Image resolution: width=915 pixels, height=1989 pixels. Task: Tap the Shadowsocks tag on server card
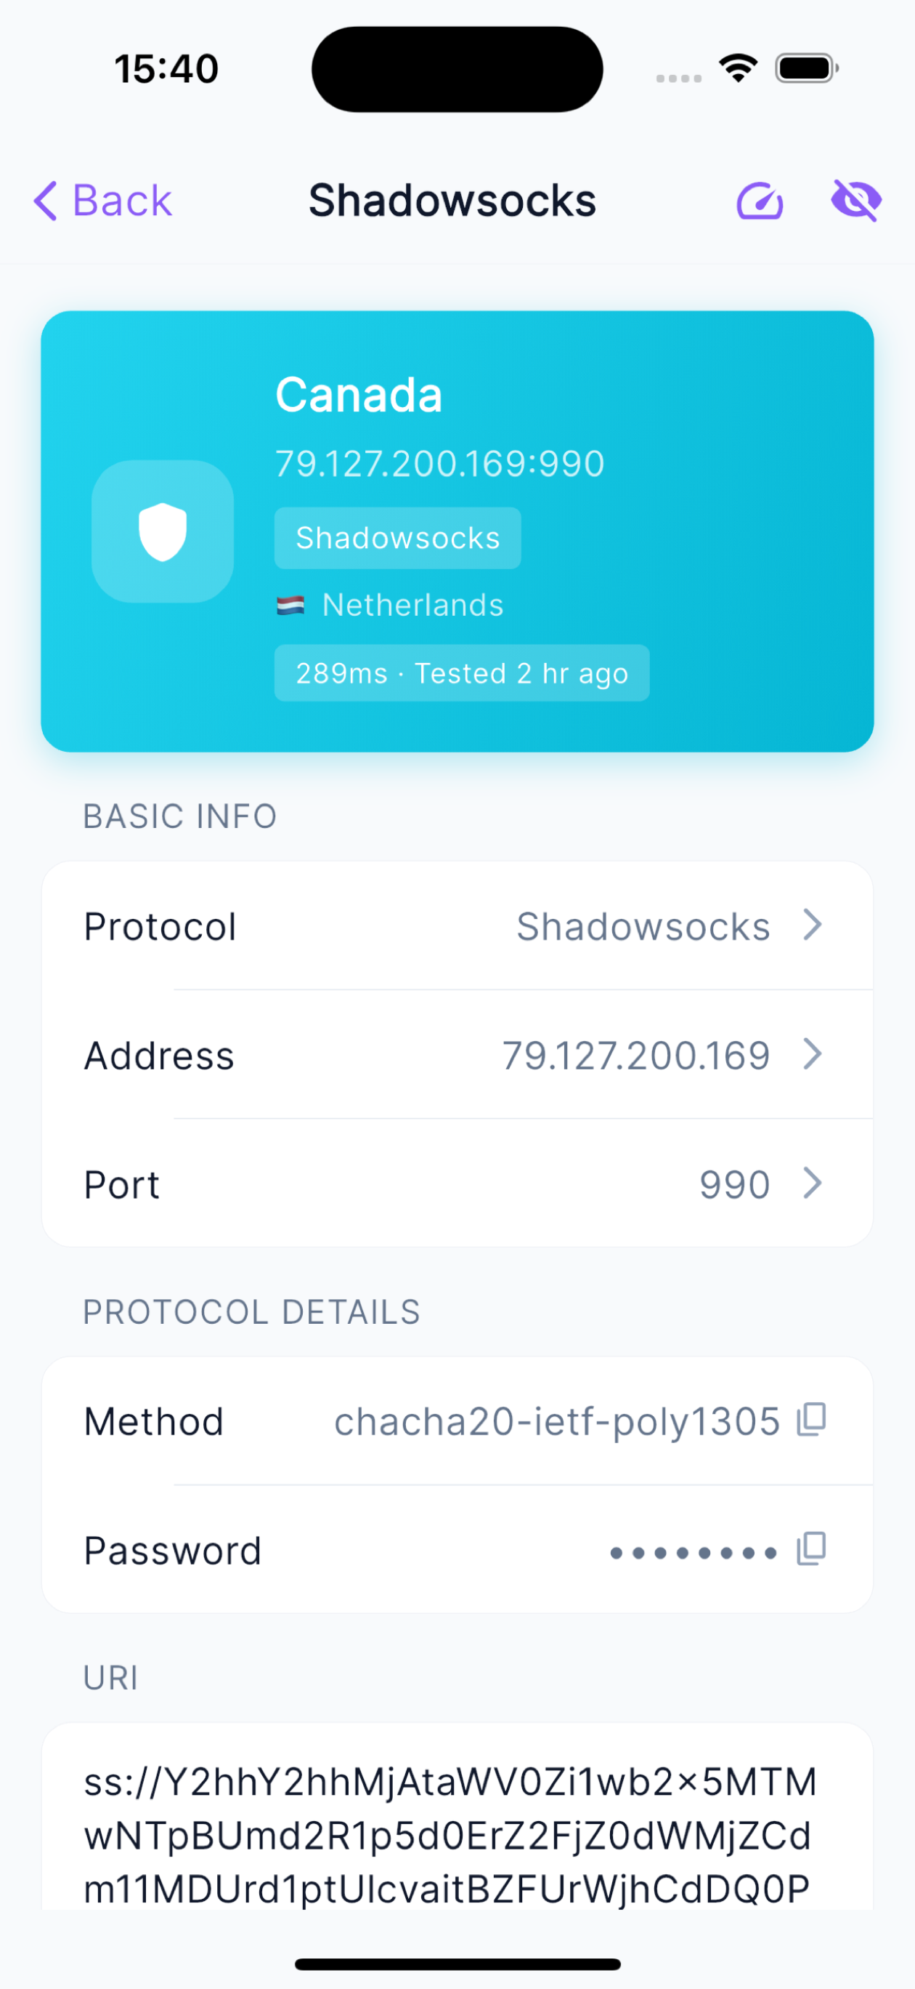click(x=397, y=538)
